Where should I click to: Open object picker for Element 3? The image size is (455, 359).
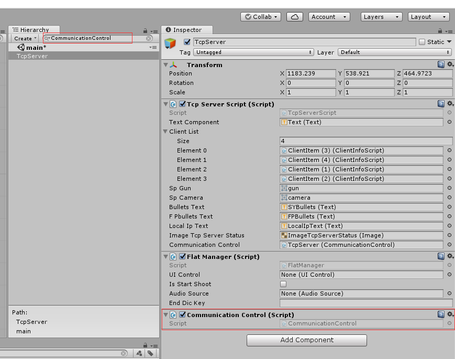[x=449, y=179]
